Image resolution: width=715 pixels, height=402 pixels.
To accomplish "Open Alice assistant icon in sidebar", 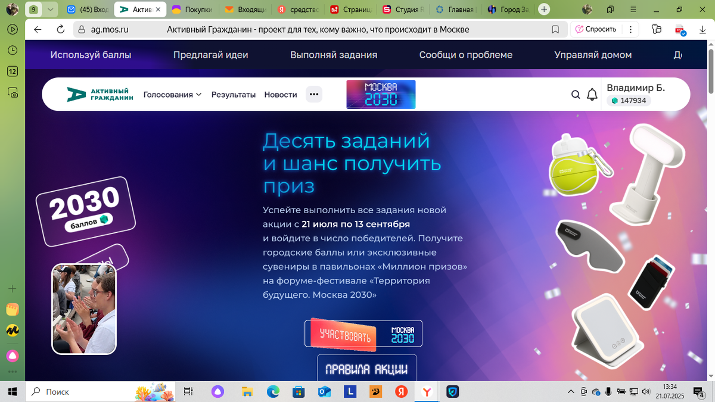I will tap(13, 356).
